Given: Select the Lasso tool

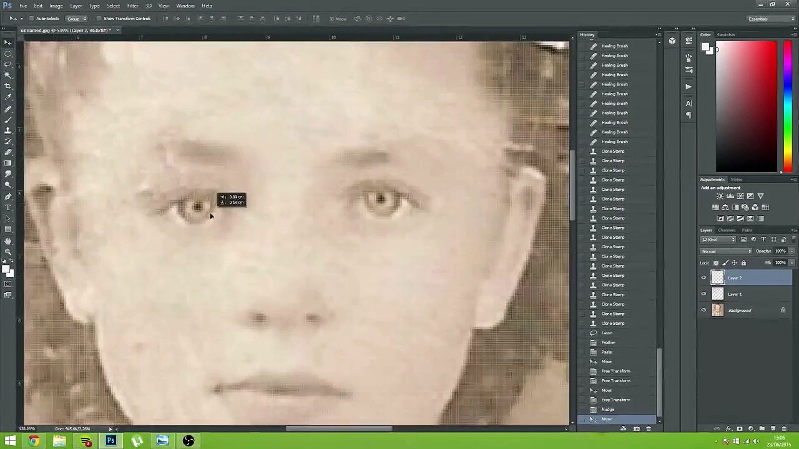Looking at the screenshot, I should (8, 64).
